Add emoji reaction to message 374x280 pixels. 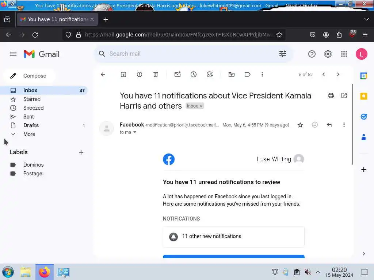coord(315,125)
